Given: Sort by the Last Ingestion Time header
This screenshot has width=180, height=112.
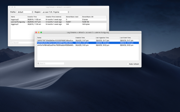Looking at the screenshot, I should [x=107, y=38].
